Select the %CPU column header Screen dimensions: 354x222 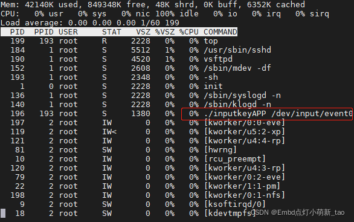tap(189, 32)
